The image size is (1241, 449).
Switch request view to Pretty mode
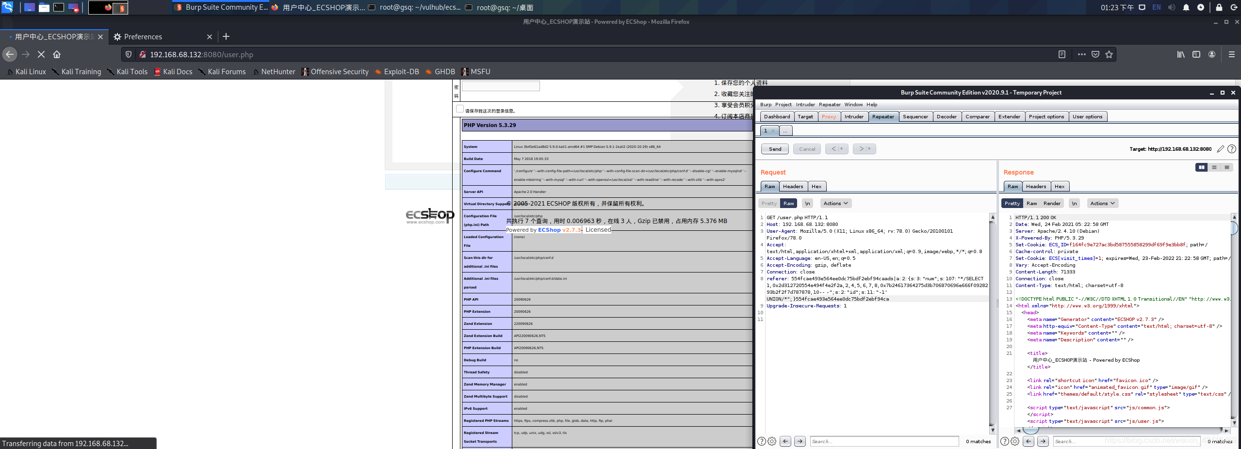(x=769, y=203)
